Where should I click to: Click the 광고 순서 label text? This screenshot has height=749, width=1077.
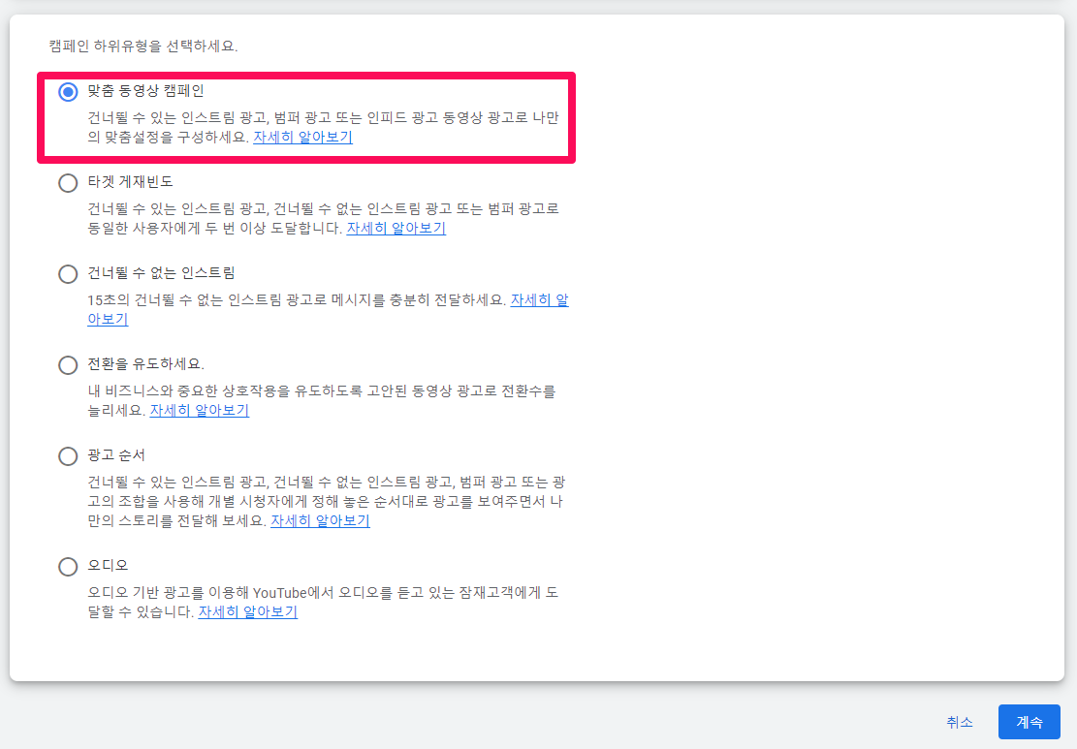pyautogui.click(x=116, y=455)
